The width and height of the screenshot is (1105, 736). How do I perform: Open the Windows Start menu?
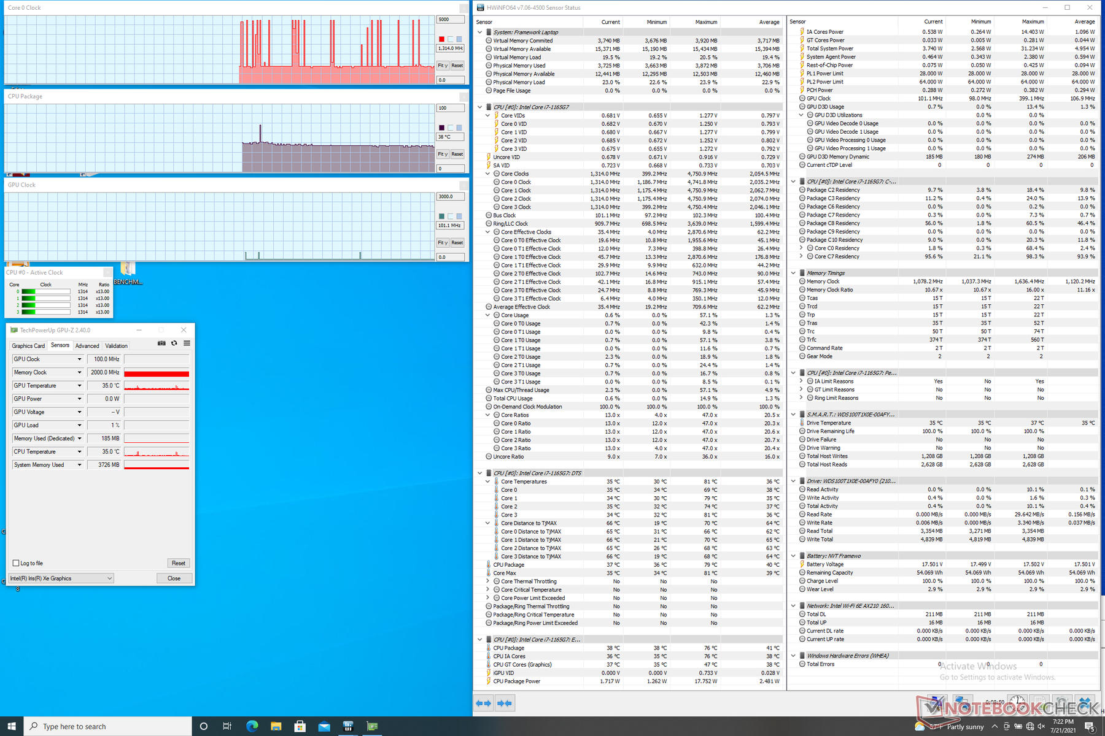point(12,726)
